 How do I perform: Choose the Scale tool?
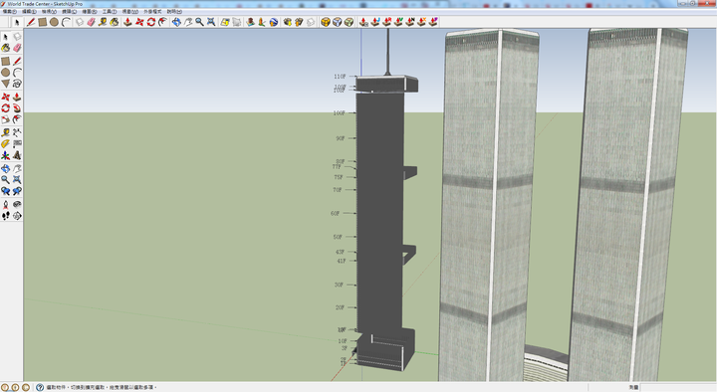tap(6, 119)
